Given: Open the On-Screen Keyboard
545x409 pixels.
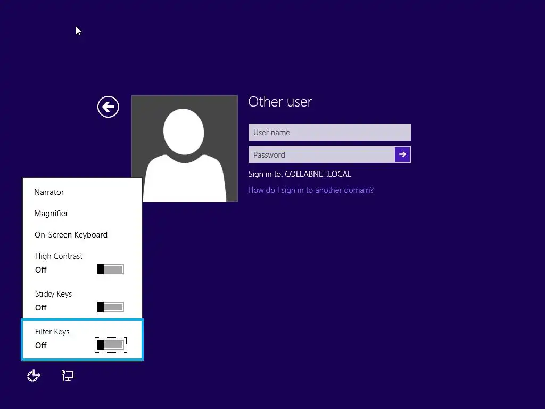Looking at the screenshot, I should pyautogui.click(x=71, y=235).
